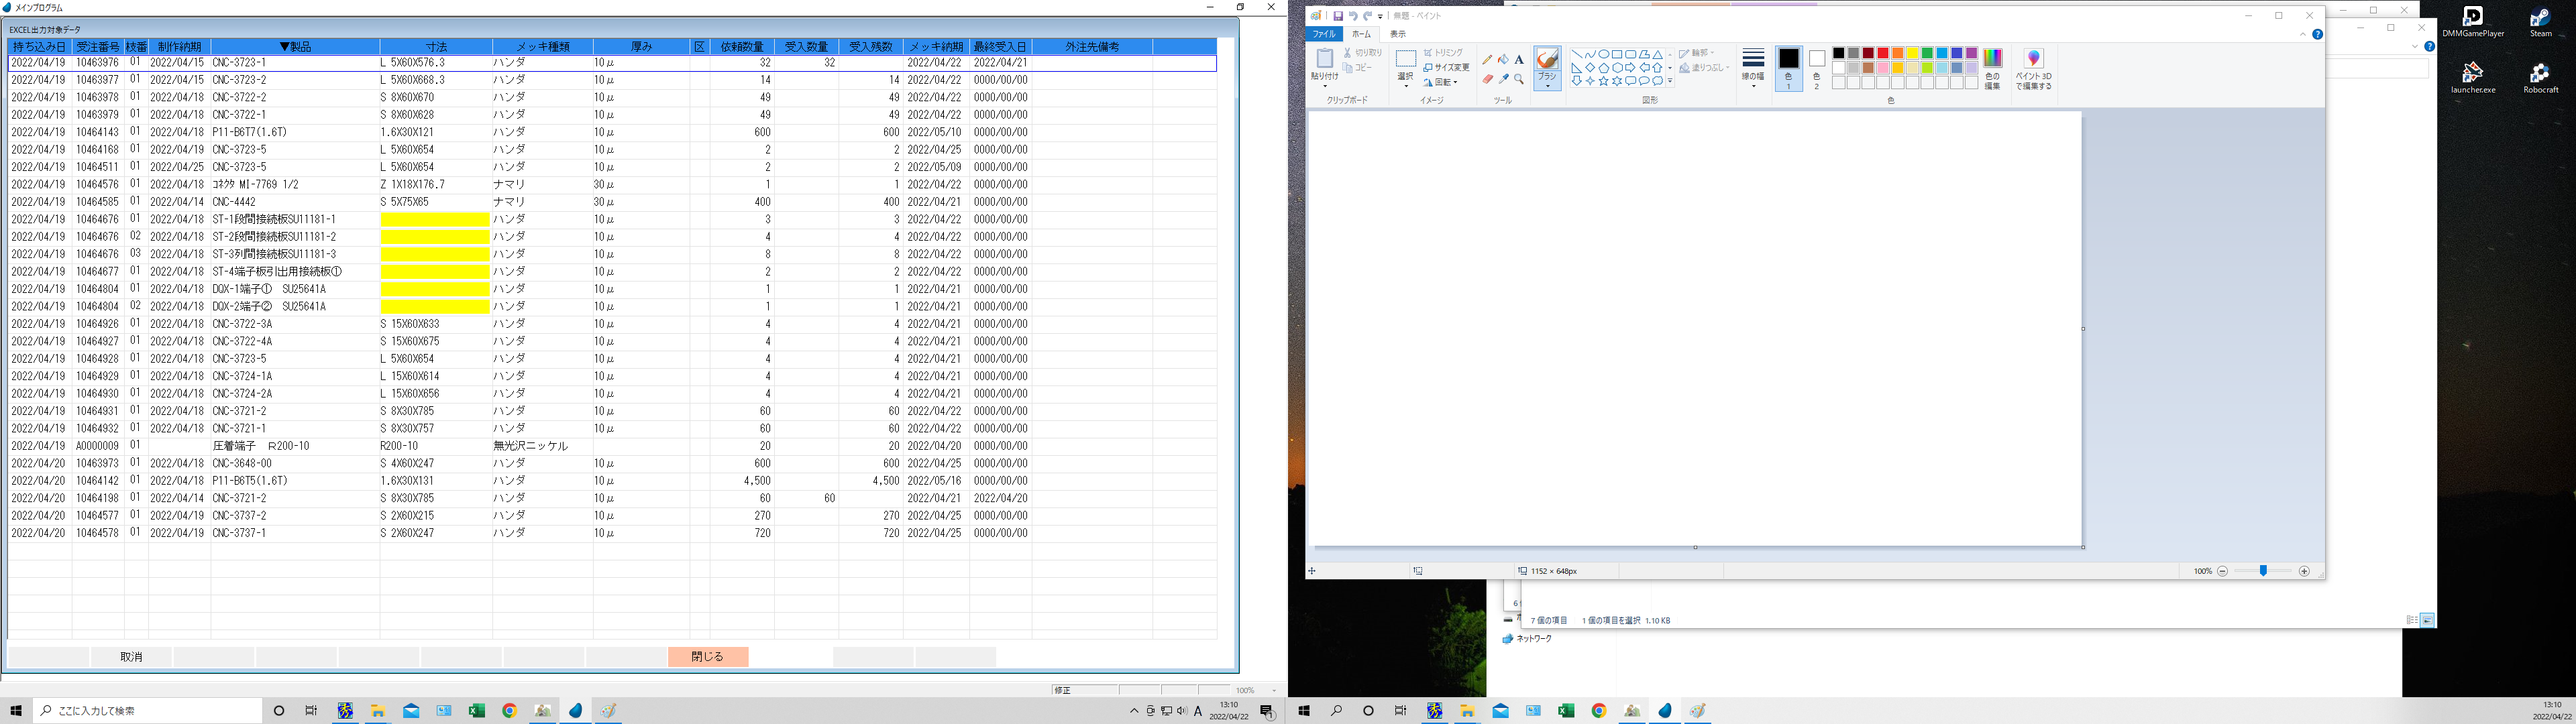The width and height of the screenshot is (2576, 724).
Task: Select the Fill with color bucket tool
Action: (1503, 60)
